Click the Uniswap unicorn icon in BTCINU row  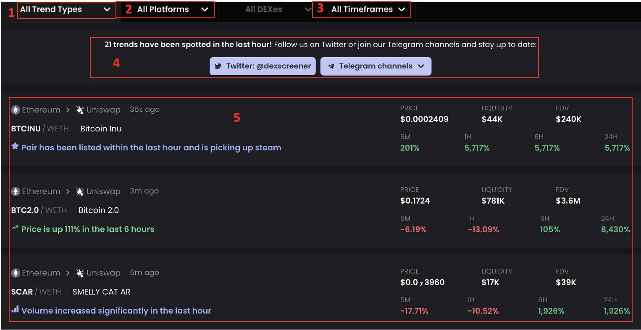tap(80, 110)
